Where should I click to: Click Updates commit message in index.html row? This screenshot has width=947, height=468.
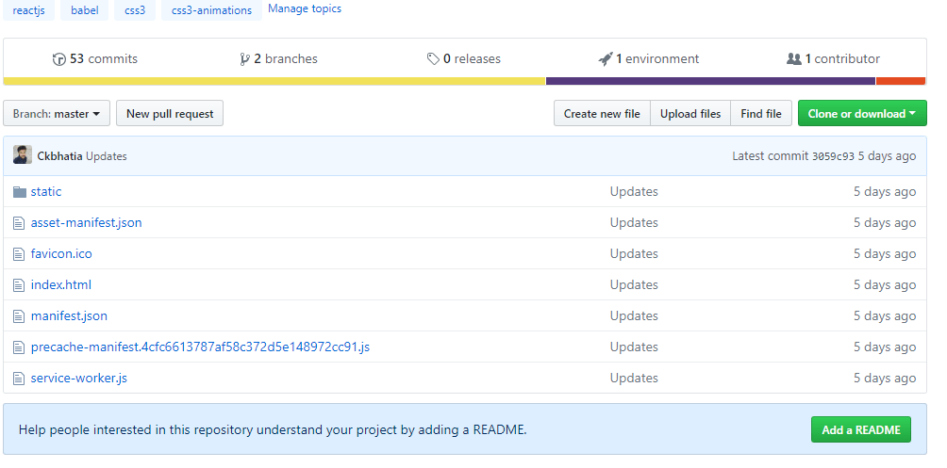[634, 285]
